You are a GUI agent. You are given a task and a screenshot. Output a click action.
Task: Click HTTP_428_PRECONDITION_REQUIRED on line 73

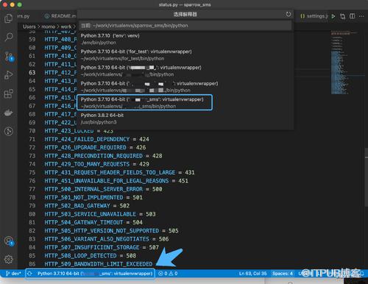[x=93, y=156]
